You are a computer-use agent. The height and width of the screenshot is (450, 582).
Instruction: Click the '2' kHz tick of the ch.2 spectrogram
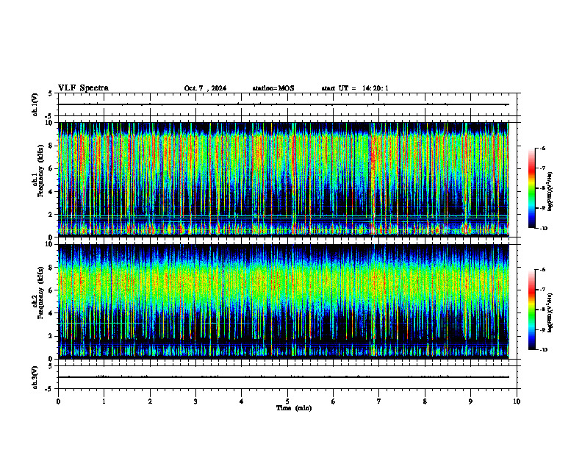click(x=51, y=336)
